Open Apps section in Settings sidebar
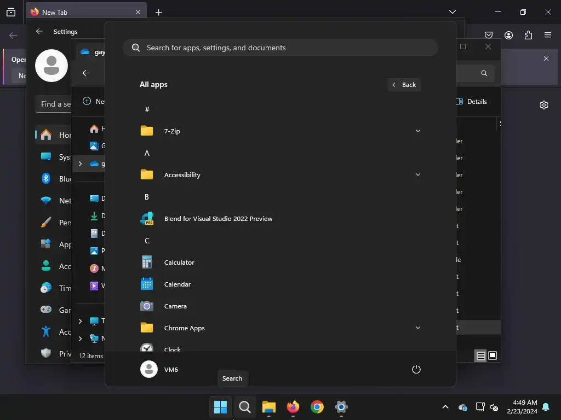 [54, 244]
